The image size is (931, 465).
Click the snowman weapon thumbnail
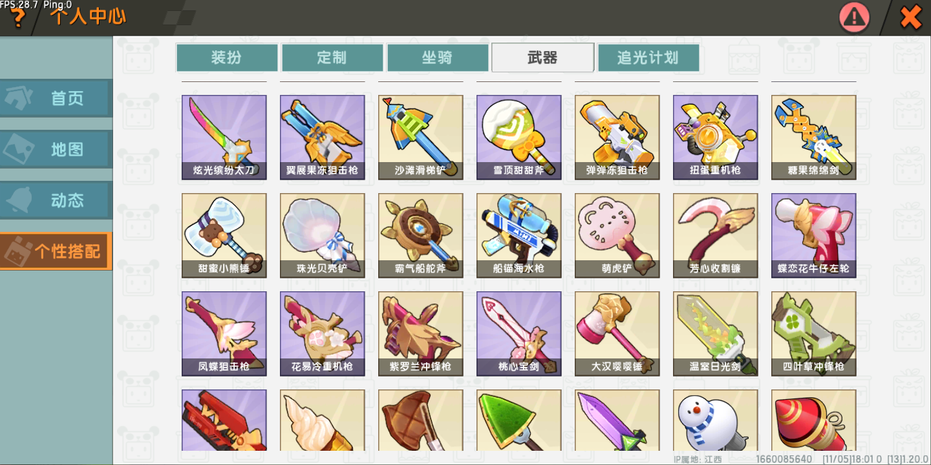[715, 420]
